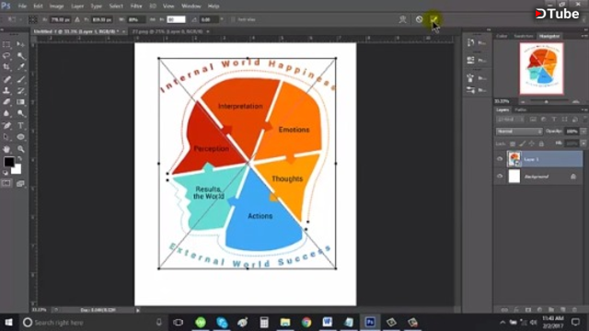Open the layer blend mode dropdown

point(519,131)
